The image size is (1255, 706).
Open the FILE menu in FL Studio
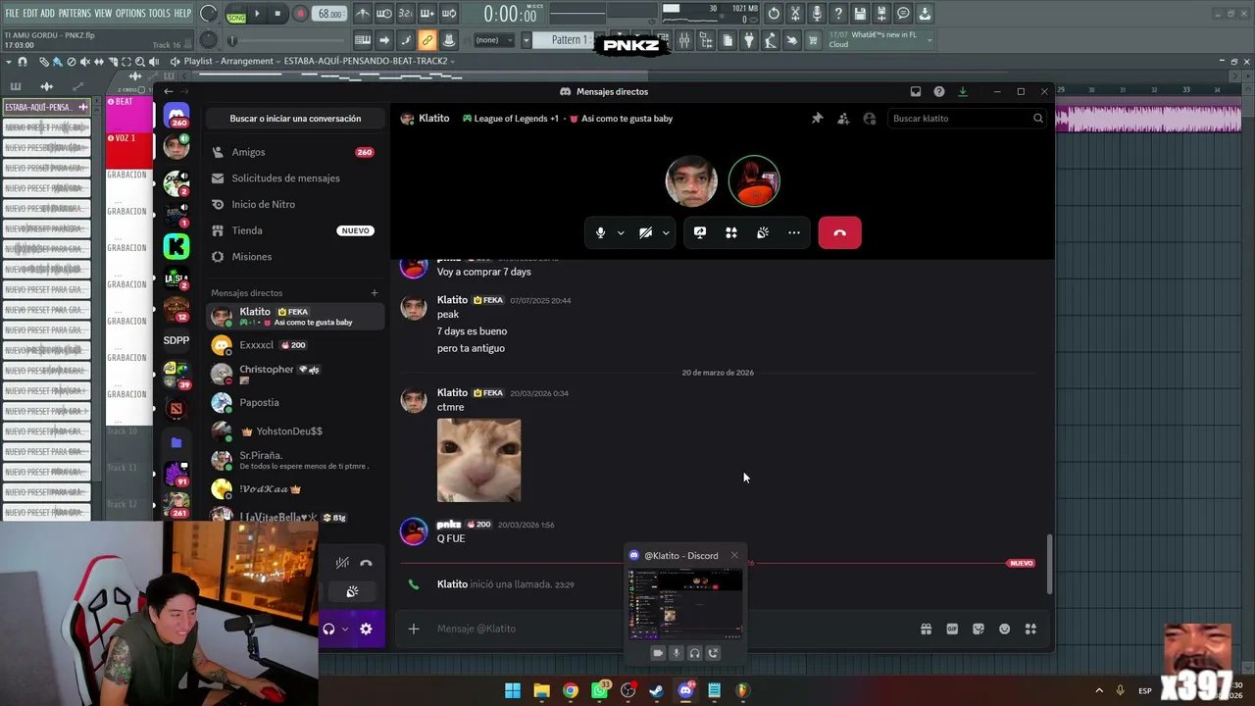click(x=12, y=13)
